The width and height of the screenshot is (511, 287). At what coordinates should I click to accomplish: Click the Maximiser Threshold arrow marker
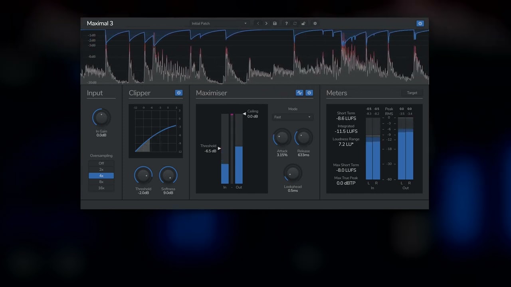click(219, 148)
